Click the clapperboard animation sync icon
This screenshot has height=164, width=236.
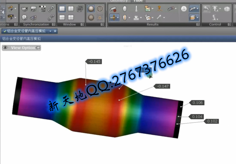(x=42, y=9)
